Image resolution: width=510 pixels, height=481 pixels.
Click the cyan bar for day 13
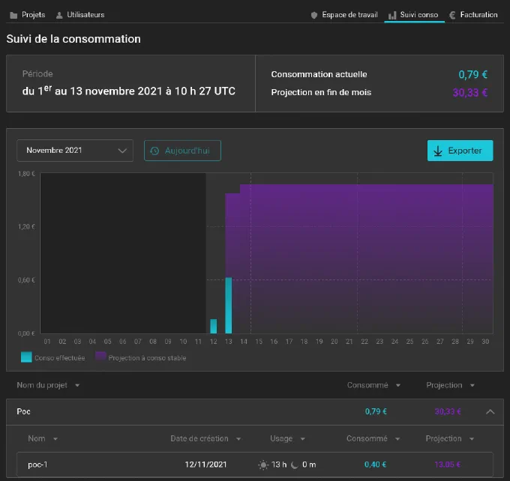(x=229, y=305)
